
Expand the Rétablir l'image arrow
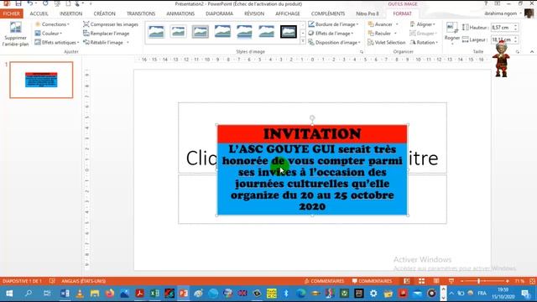point(128,43)
